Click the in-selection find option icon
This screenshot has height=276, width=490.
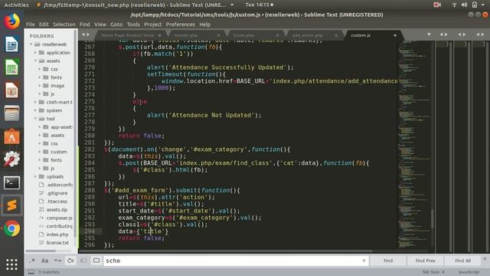point(83,261)
